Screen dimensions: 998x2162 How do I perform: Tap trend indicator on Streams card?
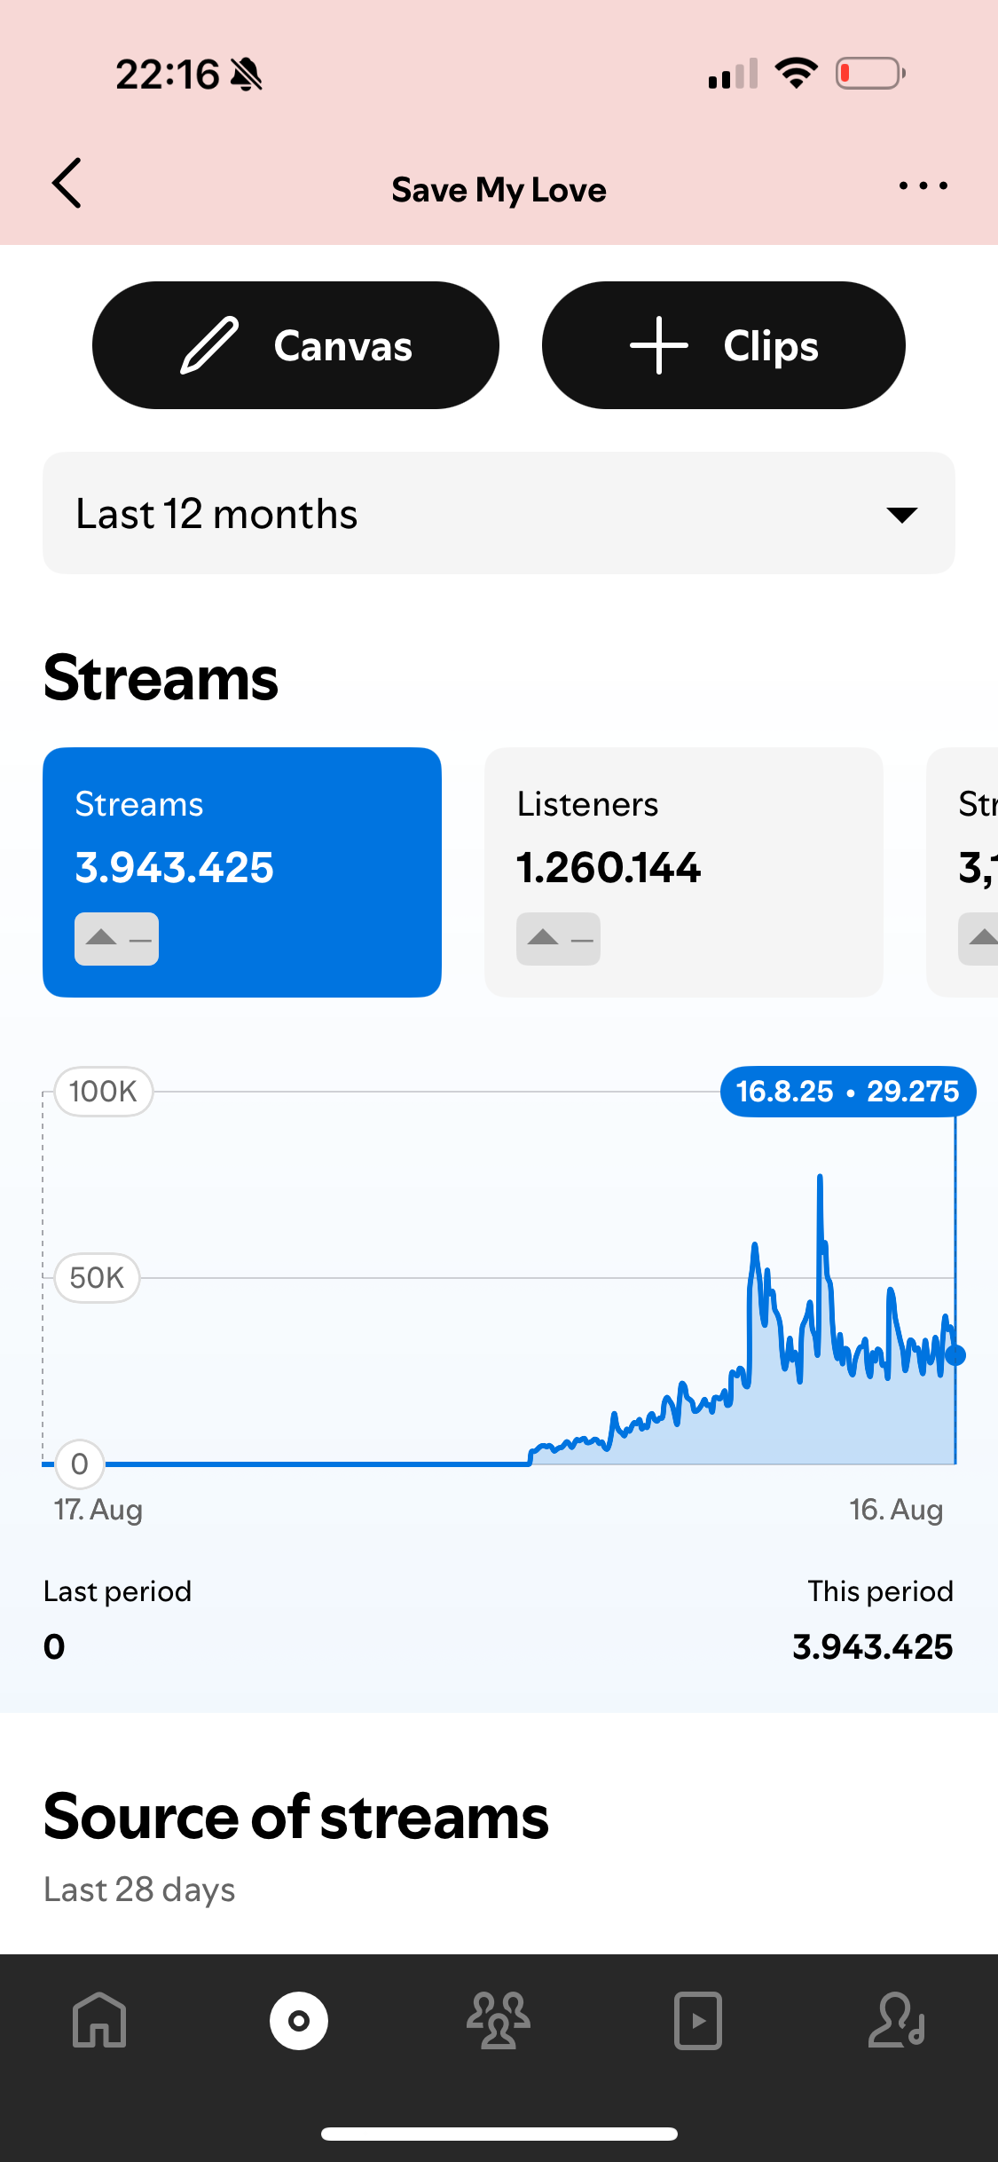point(116,939)
